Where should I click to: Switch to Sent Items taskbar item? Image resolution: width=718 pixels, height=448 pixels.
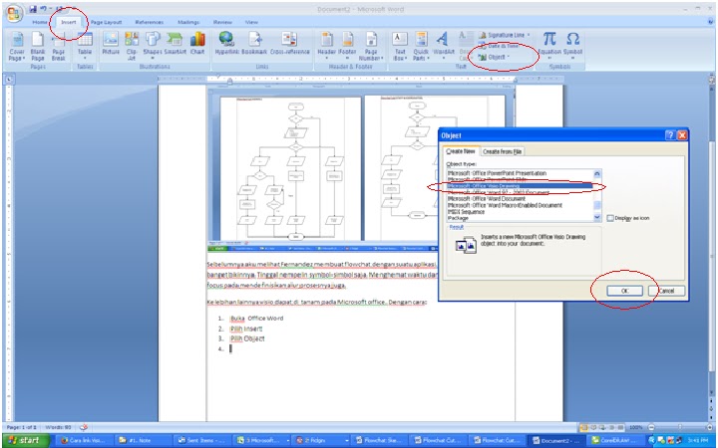pyautogui.click(x=201, y=440)
